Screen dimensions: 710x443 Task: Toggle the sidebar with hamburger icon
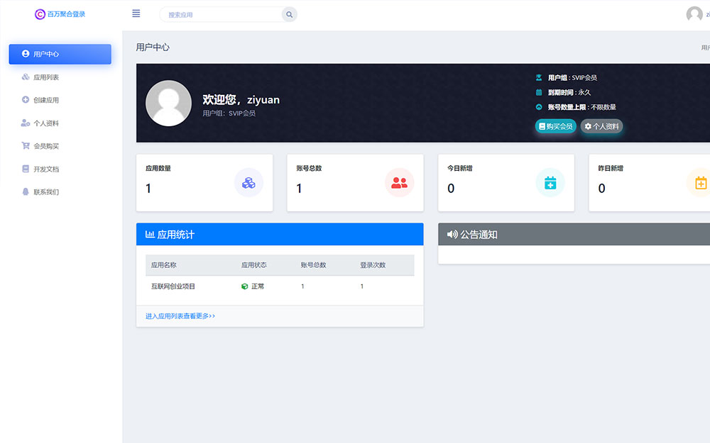136,13
